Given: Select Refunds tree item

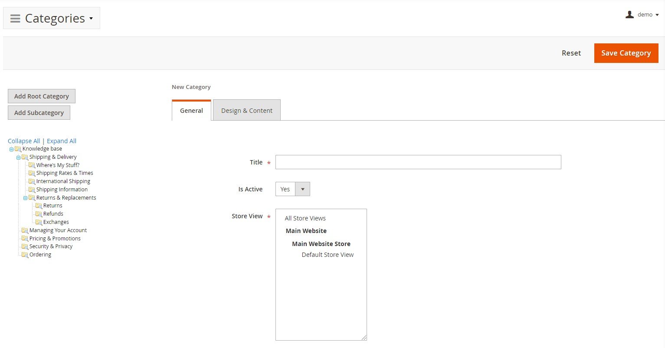Looking at the screenshot, I should (53, 214).
